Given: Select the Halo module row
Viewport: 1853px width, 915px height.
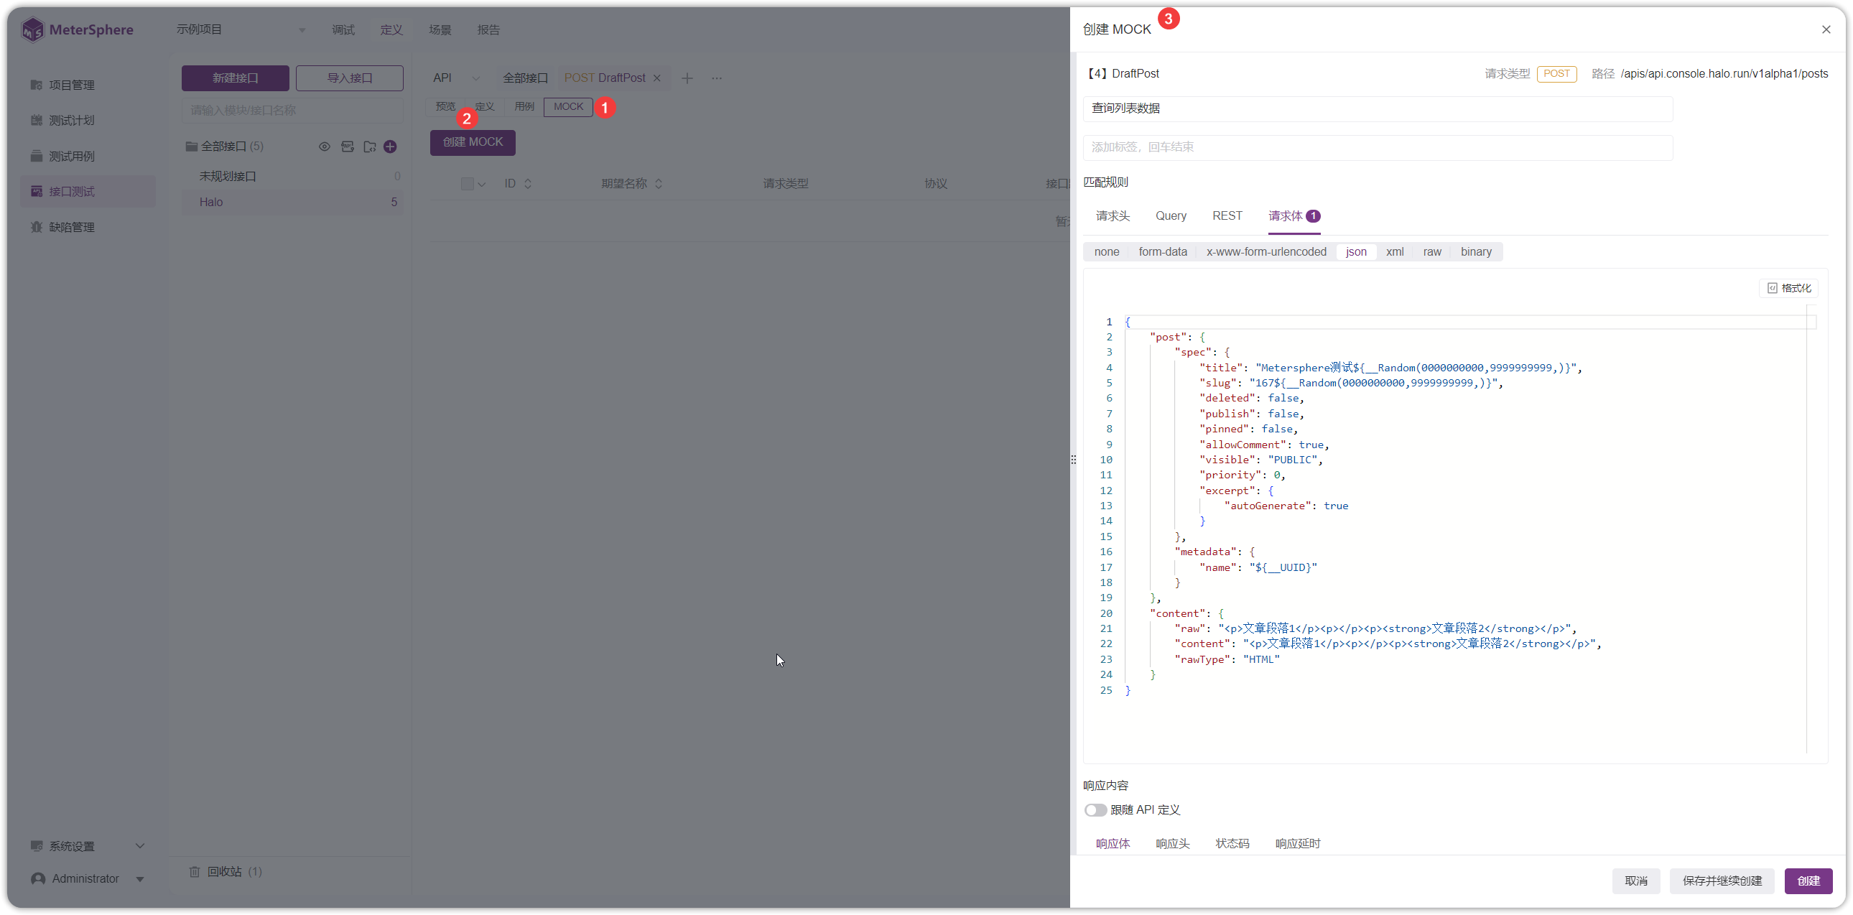Looking at the screenshot, I should click(292, 202).
